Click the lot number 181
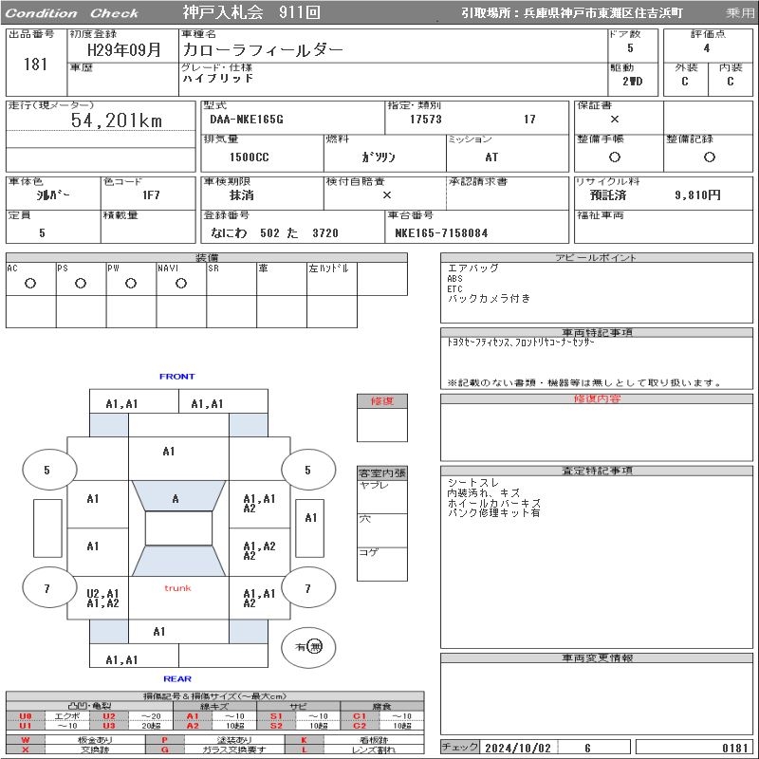Screen dimensions: 759x759 [x=36, y=64]
